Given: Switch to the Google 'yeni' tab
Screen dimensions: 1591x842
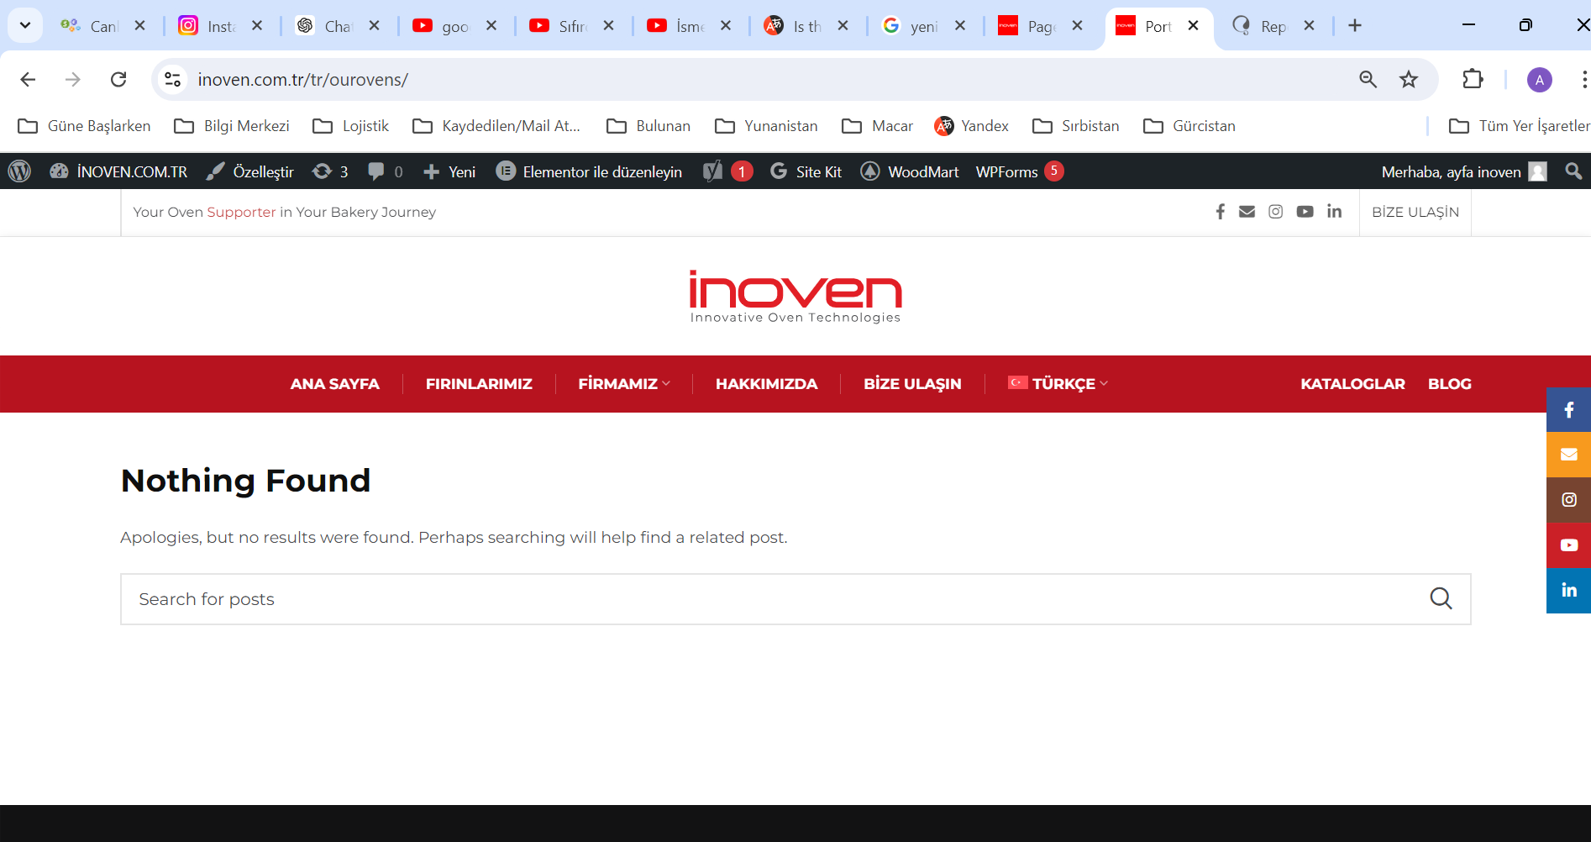Looking at the screenshot, I should 912,26.
